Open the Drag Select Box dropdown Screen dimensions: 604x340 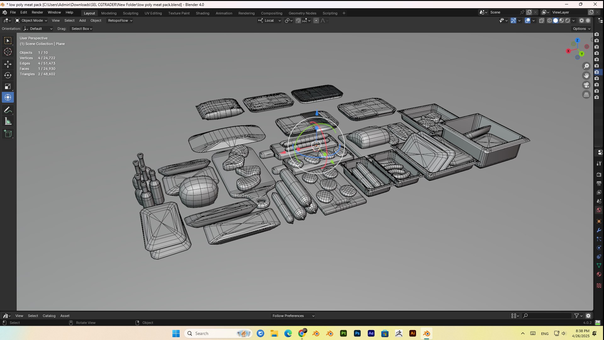point(81,29)
